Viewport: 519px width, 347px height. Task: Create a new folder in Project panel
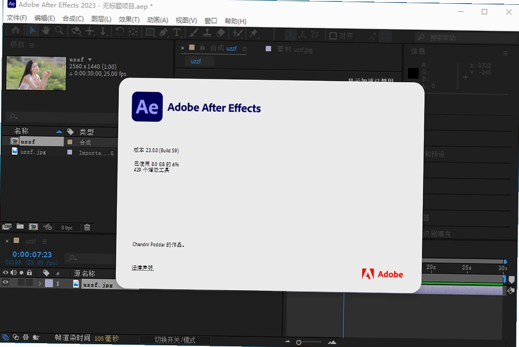[20, 226]
